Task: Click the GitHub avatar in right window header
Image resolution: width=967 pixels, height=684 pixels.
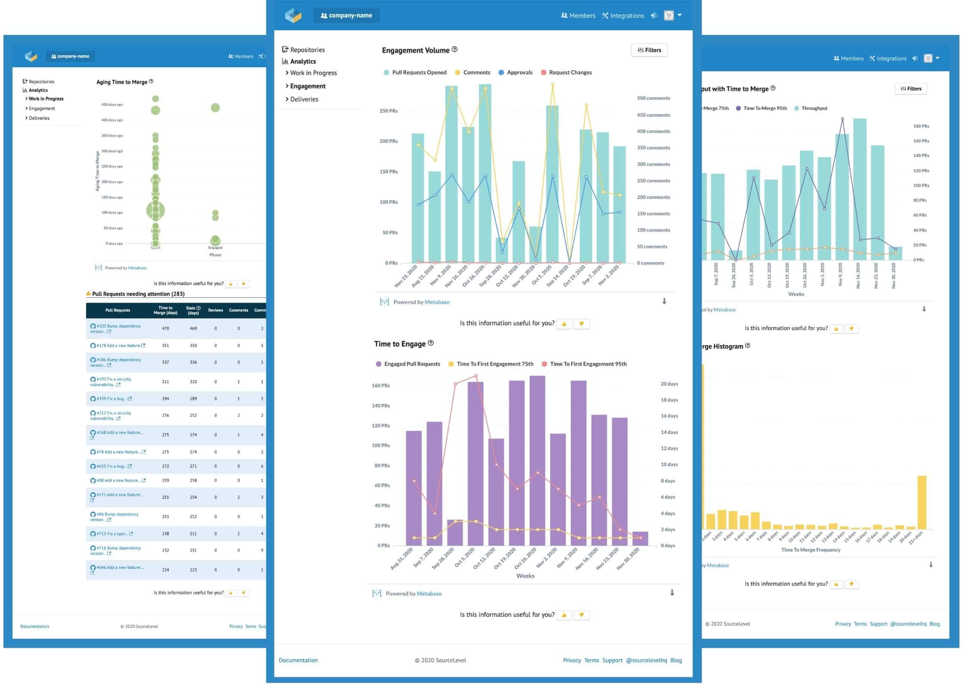Action: (x=928, y=58)
